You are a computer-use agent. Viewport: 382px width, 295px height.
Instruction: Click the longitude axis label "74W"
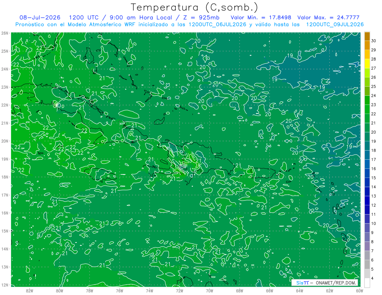[149, 291]
